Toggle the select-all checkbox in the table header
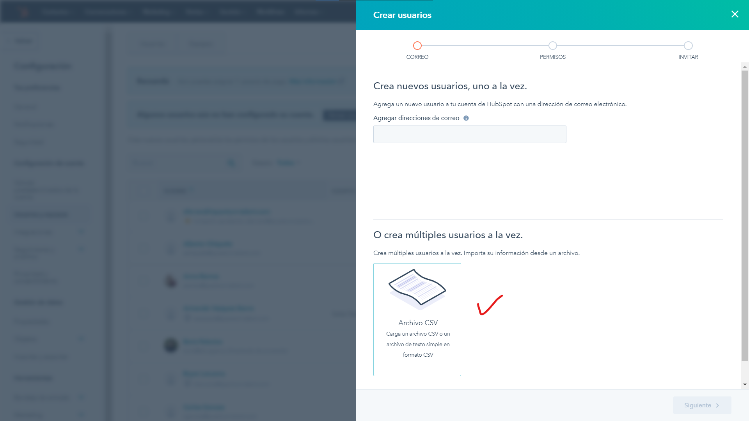The width and height of the screenshot is (749, 421). 142,191
